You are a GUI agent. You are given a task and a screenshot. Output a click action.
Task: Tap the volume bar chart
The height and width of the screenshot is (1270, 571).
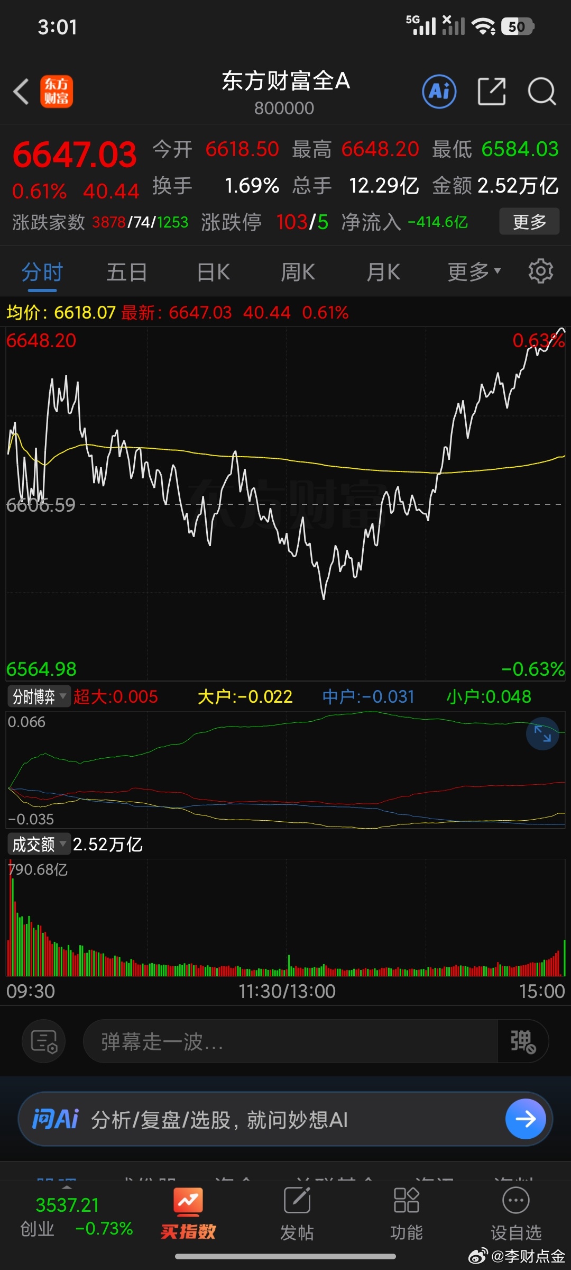tap(285, 918)
